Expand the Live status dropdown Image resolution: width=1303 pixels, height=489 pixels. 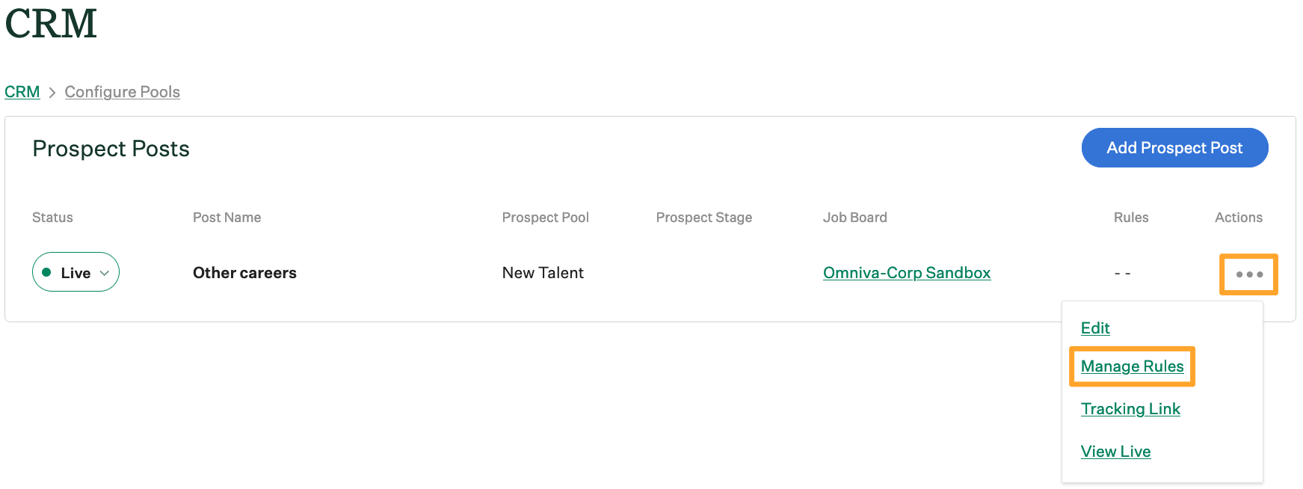pos(76,272)
